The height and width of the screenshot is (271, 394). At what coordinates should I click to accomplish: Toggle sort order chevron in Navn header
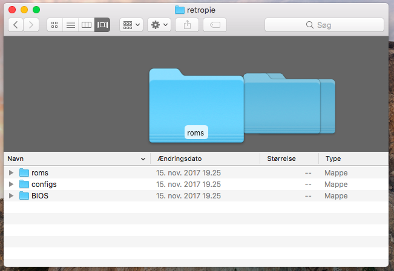click(x=143, y=159)
